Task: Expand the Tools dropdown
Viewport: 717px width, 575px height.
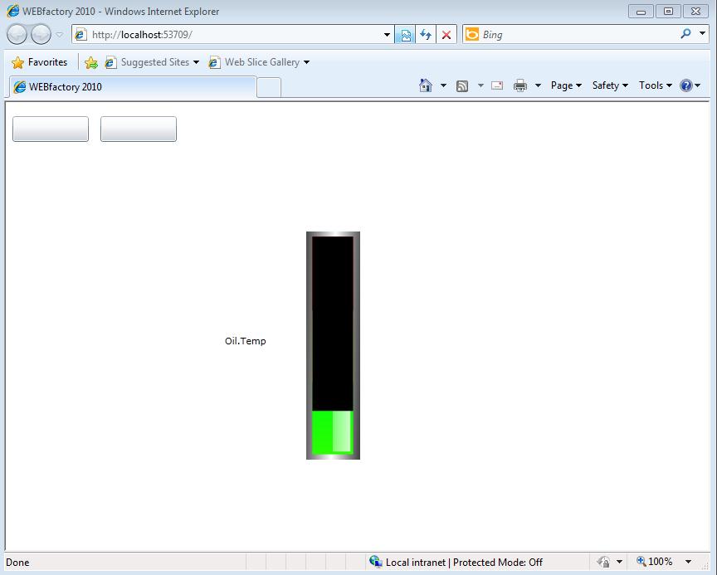Action: [655, 85]
